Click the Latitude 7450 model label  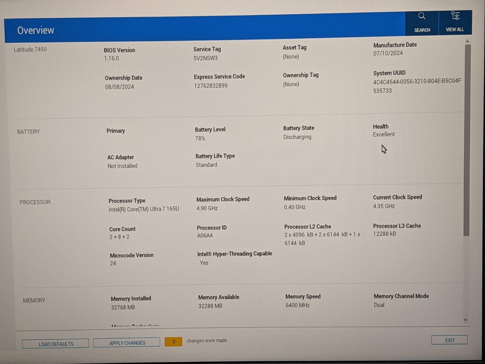(30, 49)
